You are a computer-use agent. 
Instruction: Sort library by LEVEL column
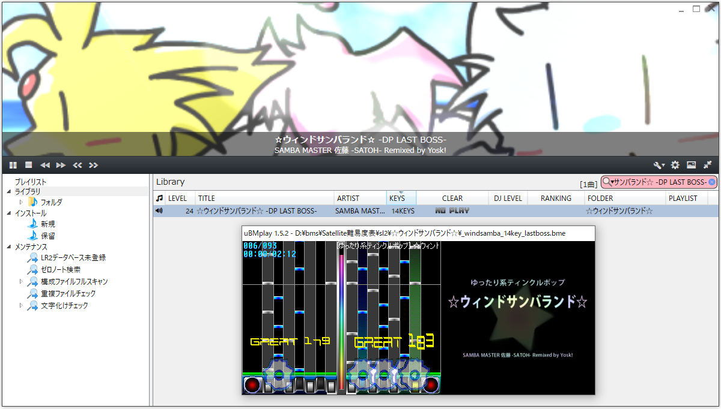(180, 198)
